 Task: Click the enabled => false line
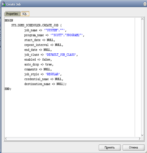[38, 60]
